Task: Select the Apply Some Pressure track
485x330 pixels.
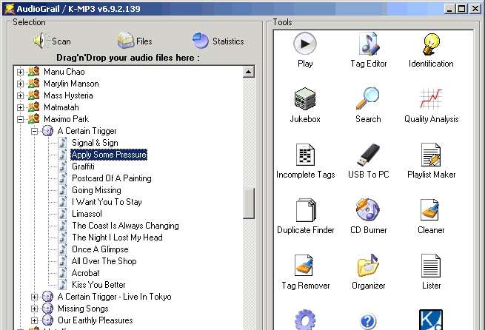Action: point(109,155)
